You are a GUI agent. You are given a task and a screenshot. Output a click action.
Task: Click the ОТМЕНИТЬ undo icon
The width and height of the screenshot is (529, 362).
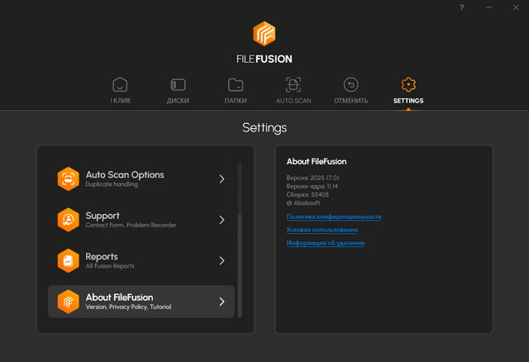350,85
